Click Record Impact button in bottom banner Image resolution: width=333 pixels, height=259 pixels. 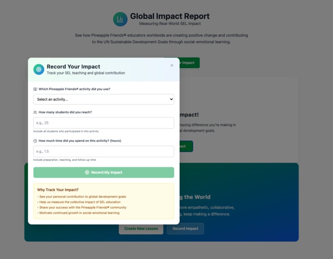pyautogui.click(x=185, y=228)
